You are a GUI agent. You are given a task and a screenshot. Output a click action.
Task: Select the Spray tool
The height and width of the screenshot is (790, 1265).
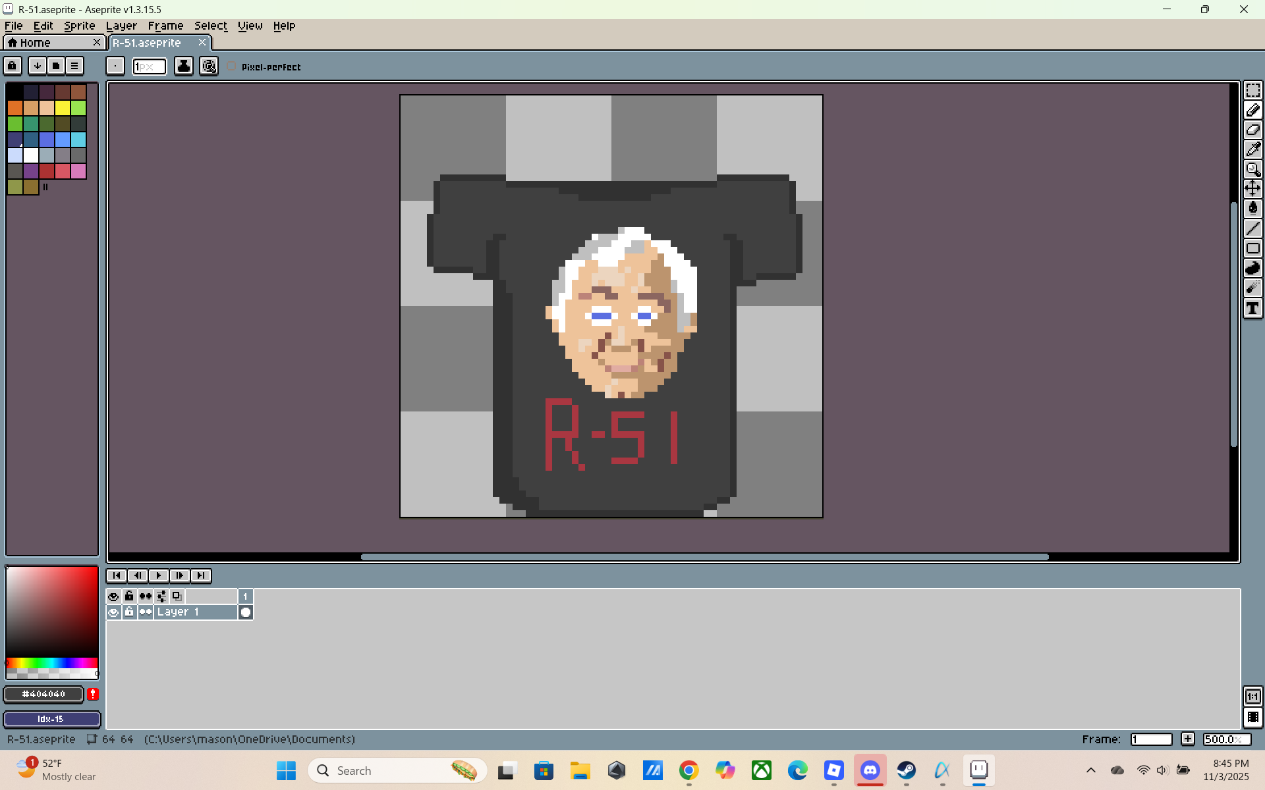tap(1252, 288)
